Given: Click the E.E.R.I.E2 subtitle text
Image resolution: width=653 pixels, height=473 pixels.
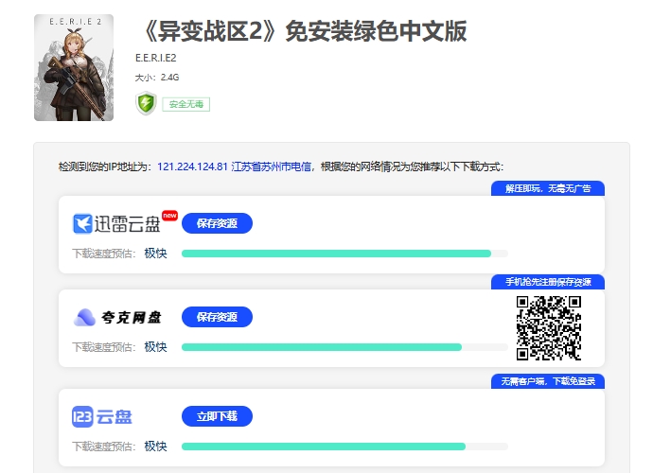Looking at the screenshot, I should tap(156, 58).
